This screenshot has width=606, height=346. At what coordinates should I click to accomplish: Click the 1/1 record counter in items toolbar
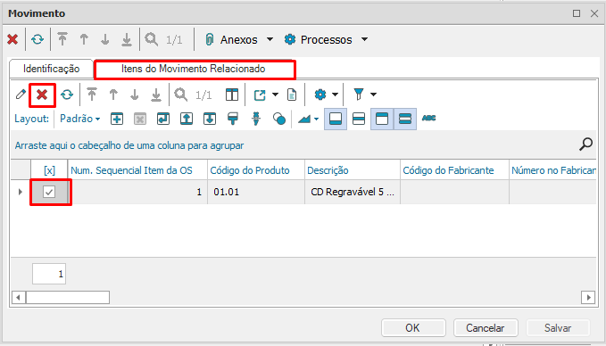click(x=203, y=95)
